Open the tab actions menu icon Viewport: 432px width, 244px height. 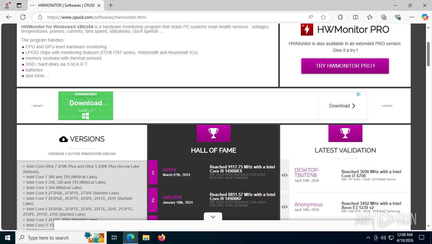click(x=19, y=5)
